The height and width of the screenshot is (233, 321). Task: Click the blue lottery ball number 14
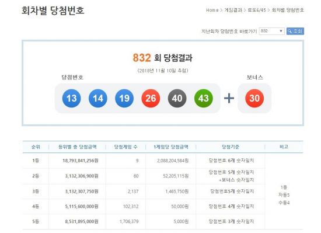[x=98, y=98]
